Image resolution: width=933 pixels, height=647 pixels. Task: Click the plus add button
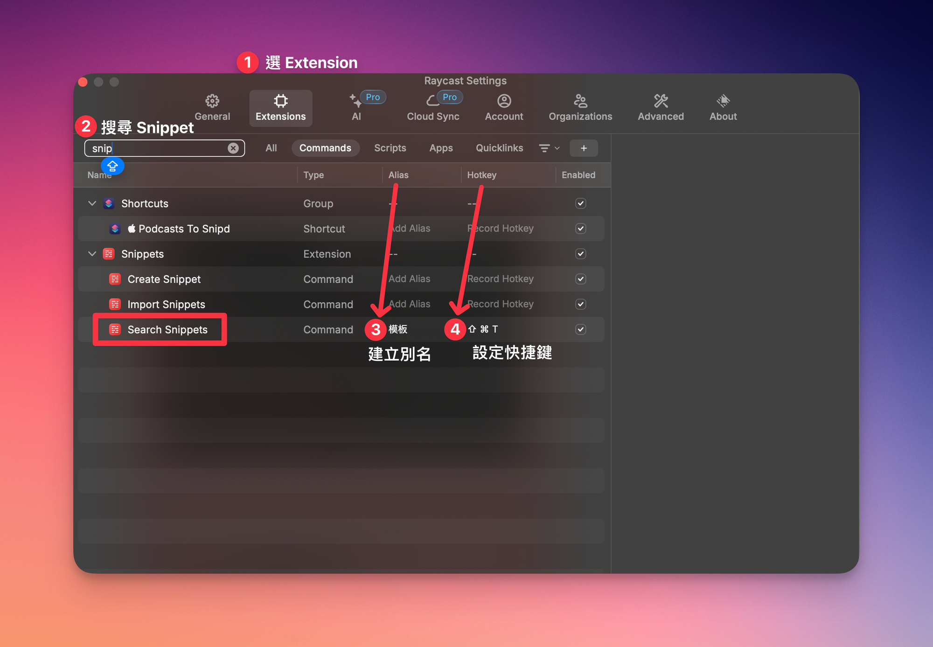pyautogui.click(x=584, y=148)
